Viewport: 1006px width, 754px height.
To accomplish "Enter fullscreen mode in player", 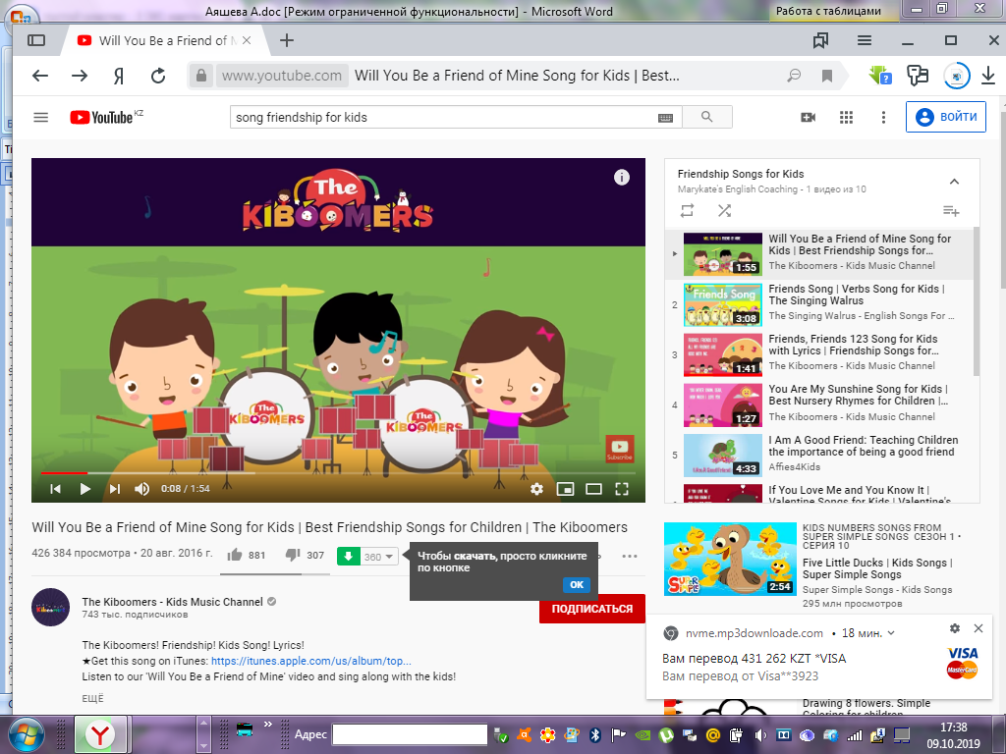I will click(x=622, y=489).
